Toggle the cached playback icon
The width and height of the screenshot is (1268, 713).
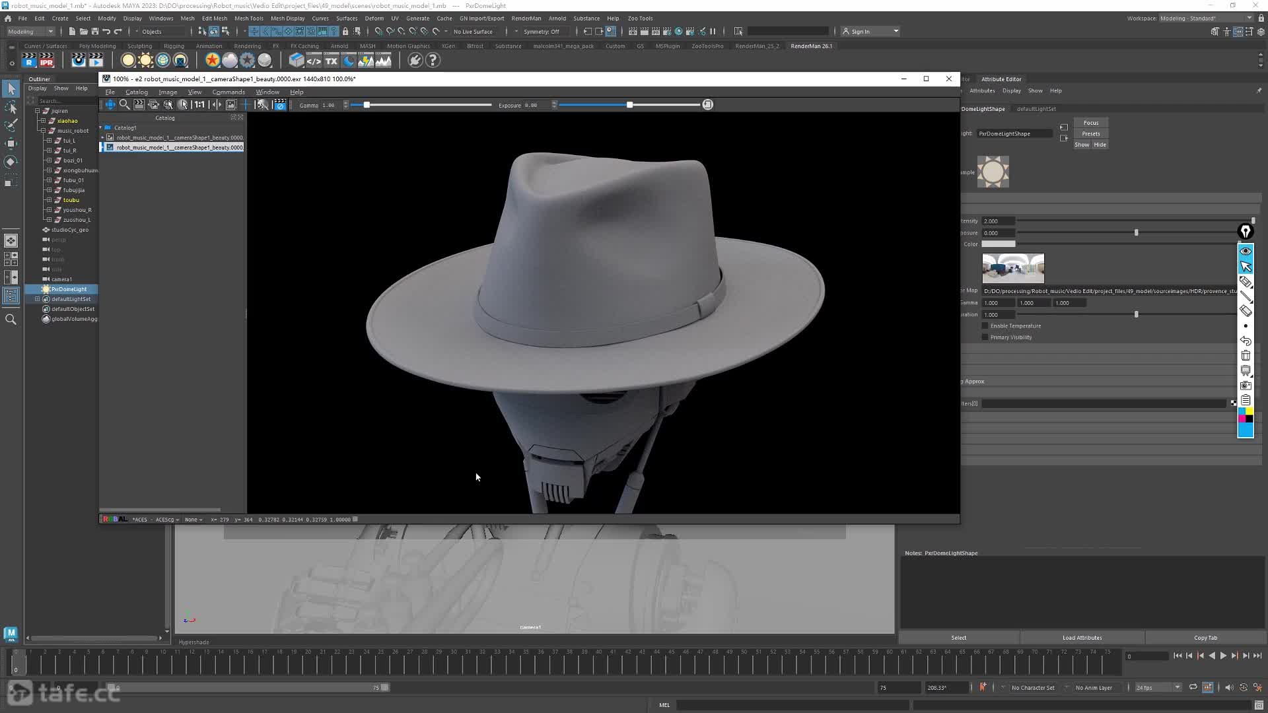(1208, 687)
